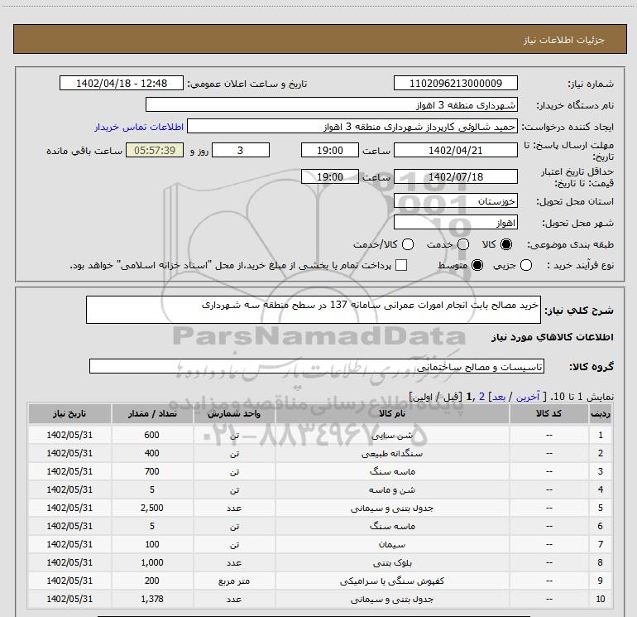Click the quantity 1,000 cell

(152, 562)
